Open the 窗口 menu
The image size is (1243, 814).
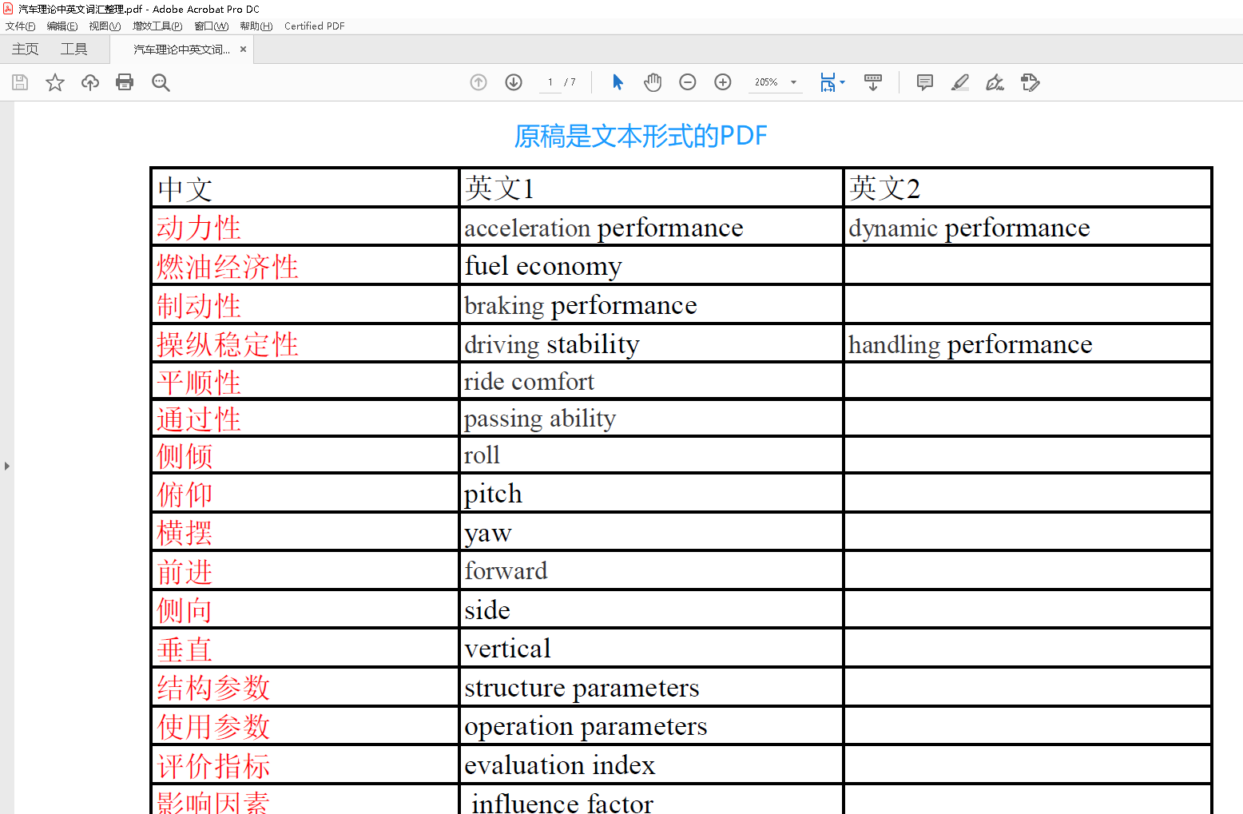pyautogui.click(x=212, y=26)
